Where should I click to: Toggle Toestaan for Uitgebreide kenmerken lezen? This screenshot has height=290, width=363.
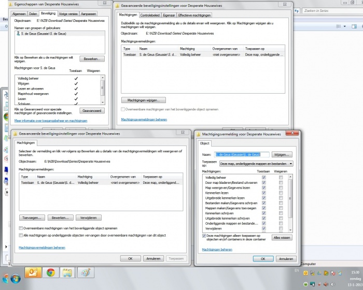263,198
